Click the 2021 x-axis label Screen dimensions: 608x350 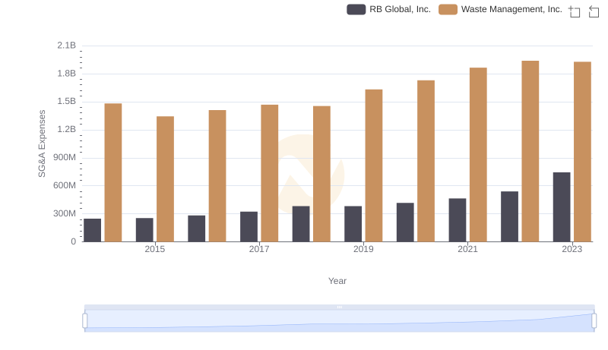tap(467, 249)
